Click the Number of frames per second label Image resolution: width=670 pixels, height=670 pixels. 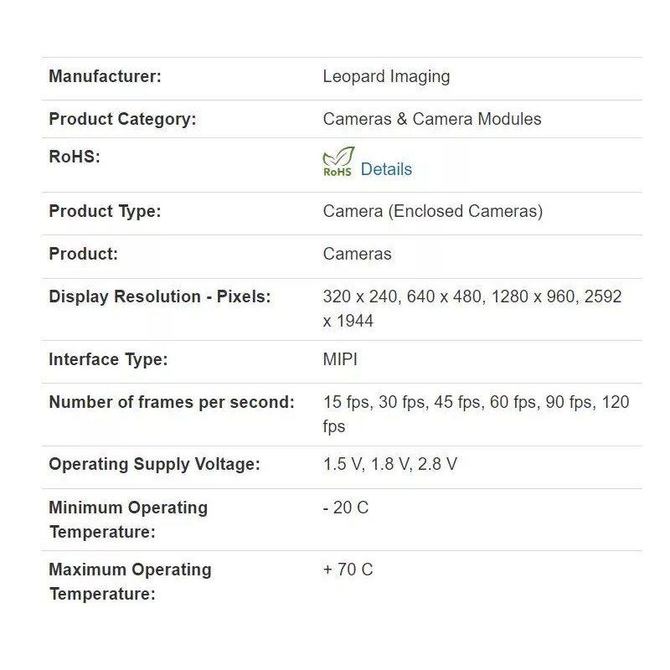click(x=172, y=402)
